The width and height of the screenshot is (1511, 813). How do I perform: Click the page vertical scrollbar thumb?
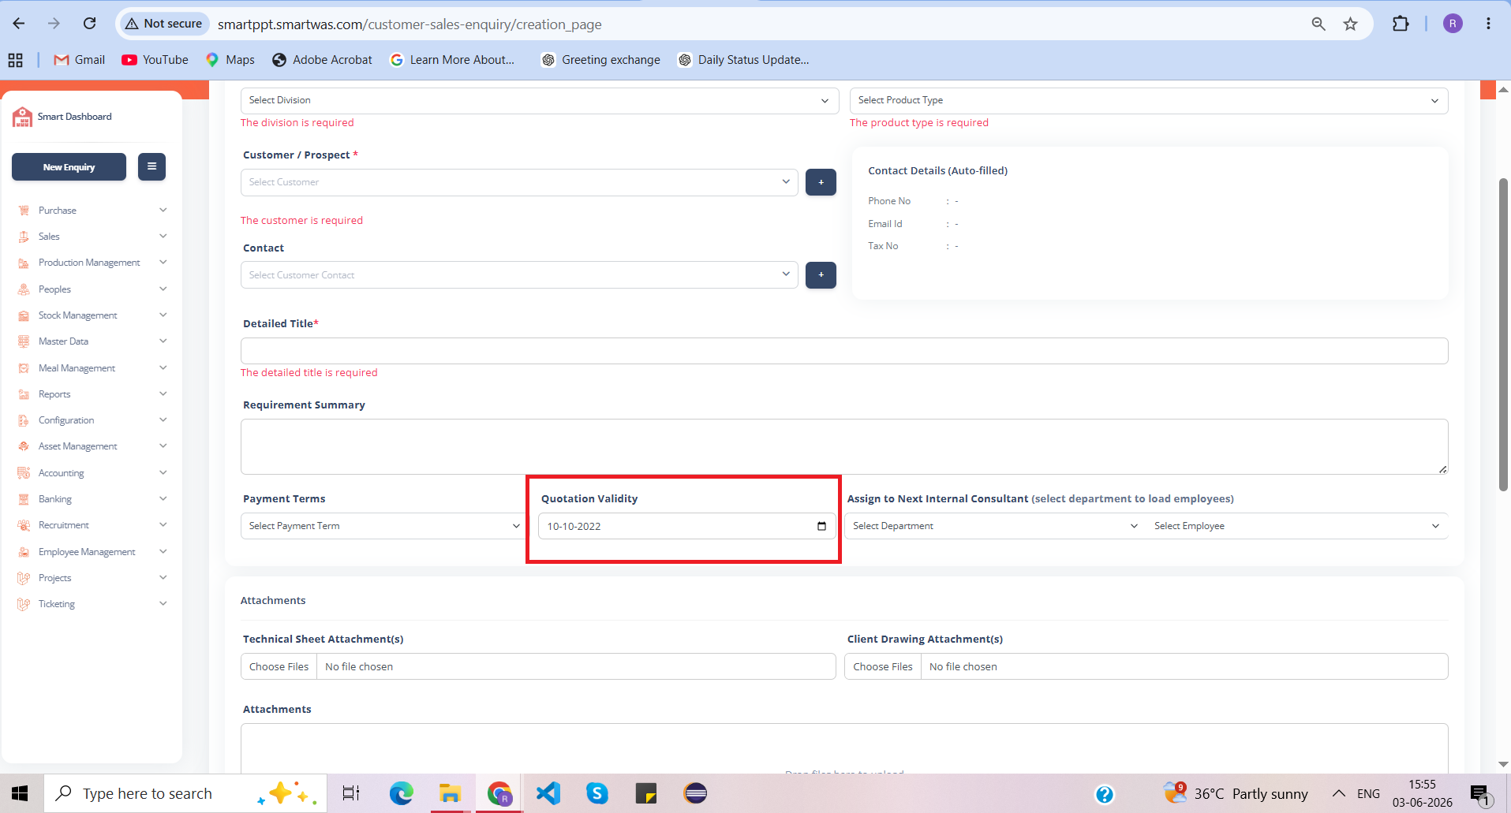[1503, 335]
